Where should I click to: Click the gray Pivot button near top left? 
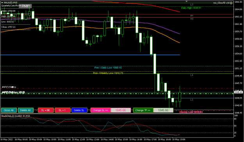pyautogui.click(x=25, y=6)
